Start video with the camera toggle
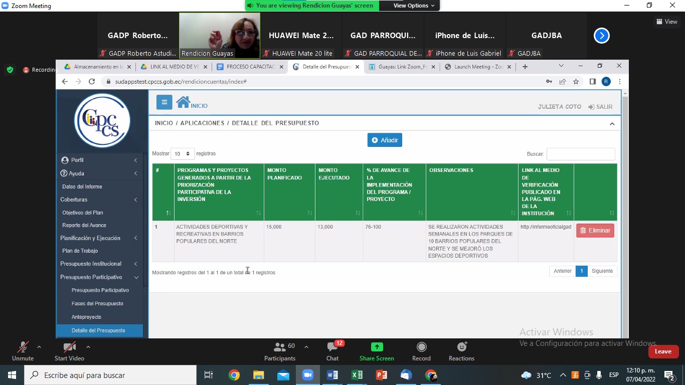Screen dimensions: 685x385 [x=69, y=347]
